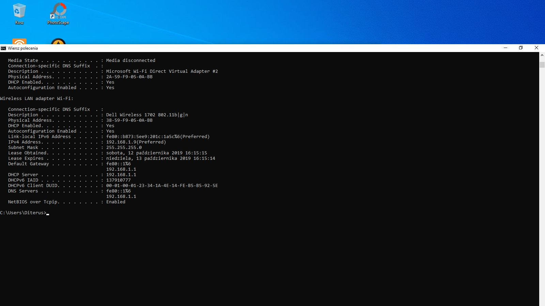Image resolution: width=545 pixels, height=306 pixels.
Task: Click 'Microsoft Wi-Fi Direct Virtual Adapter #2' text
Action: coord(162,71)
